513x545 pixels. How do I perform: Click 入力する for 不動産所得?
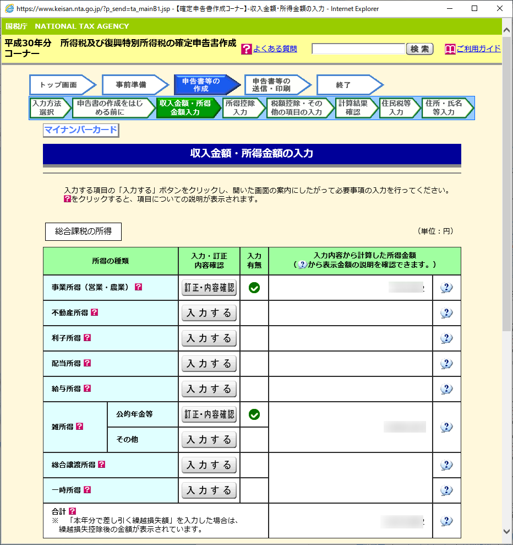click(209, 313)
